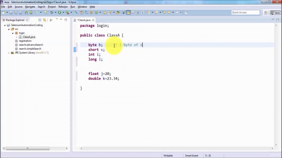Click the Debug bug icon
The image size is (282, 158).
(52, 13)
